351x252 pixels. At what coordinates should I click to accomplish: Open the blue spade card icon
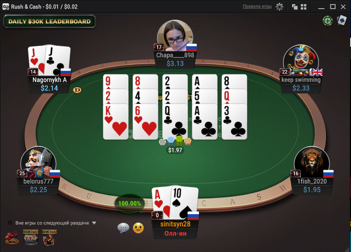342,20
